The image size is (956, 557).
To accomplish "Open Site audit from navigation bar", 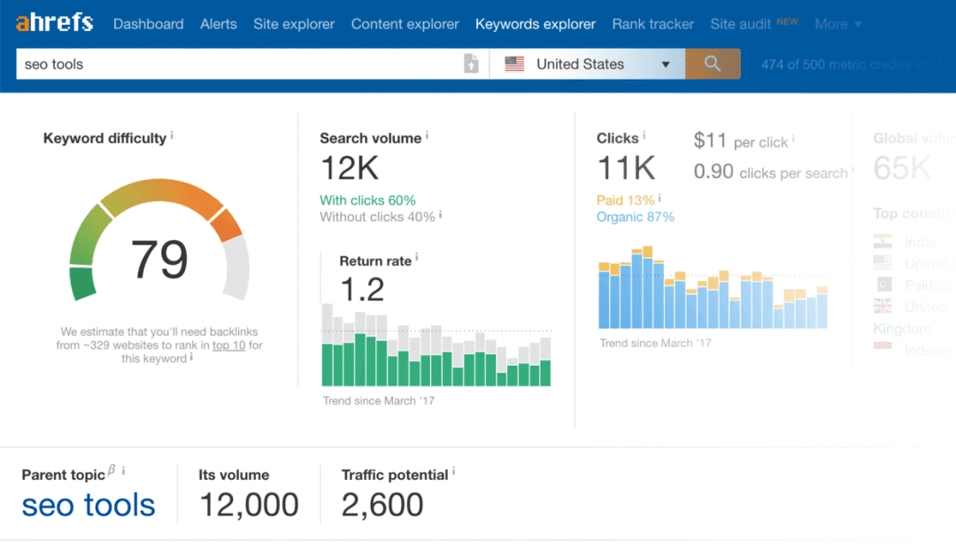I will pos(740,24).
